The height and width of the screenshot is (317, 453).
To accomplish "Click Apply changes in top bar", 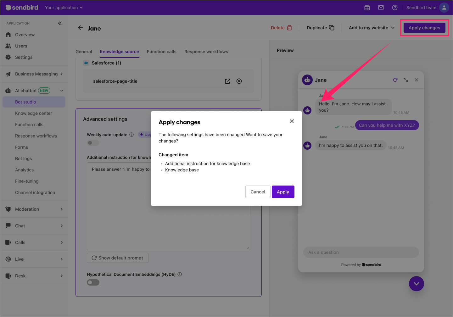I will (424, 28).
